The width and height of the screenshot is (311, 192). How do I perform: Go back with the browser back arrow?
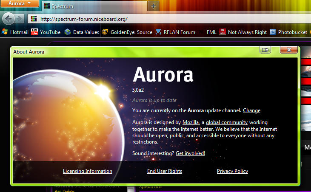click(9, 19)
